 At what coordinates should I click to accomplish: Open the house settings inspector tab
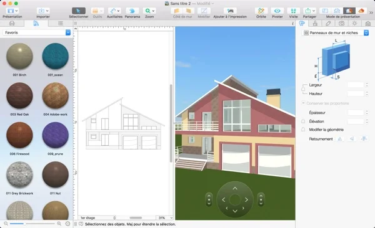click(x=368, y=23)
